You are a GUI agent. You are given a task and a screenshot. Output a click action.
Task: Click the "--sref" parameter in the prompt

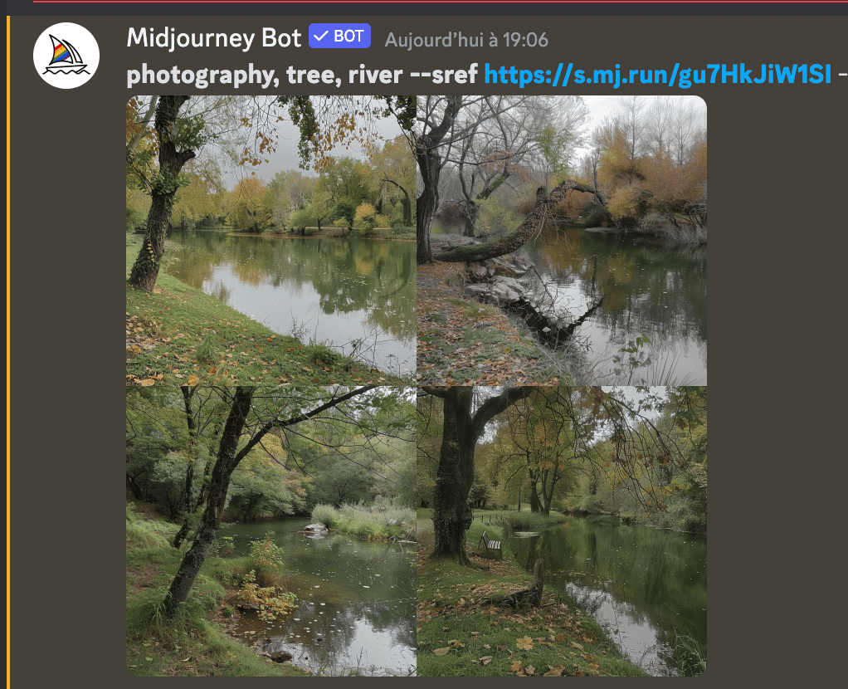[x=444, y=75]
